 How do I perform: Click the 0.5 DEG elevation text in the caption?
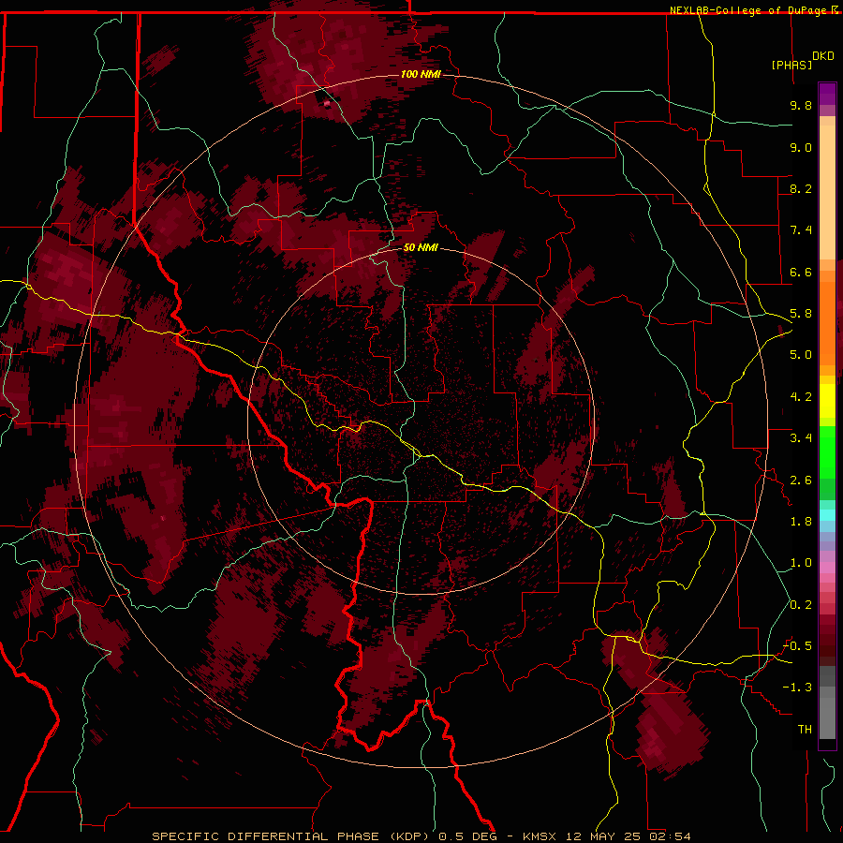point(466,836)
